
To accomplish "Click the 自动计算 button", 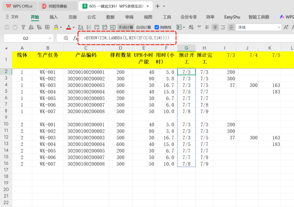I will tap(144, 27).
